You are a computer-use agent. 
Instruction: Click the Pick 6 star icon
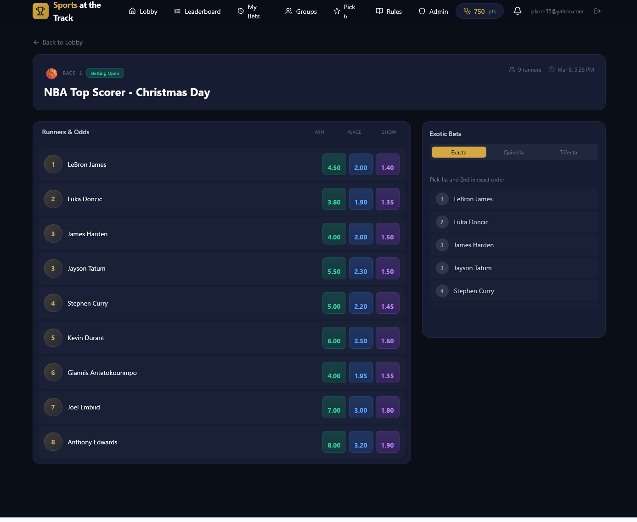tap(337, 11)
